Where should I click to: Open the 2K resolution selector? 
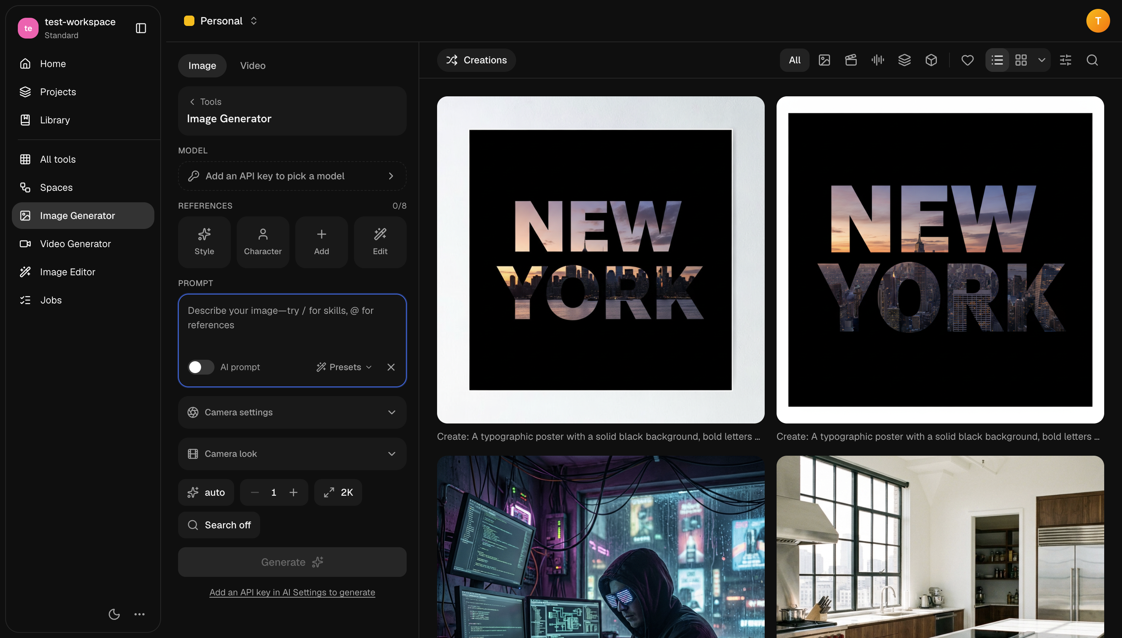pyautogui.click(x=338, y=492)
